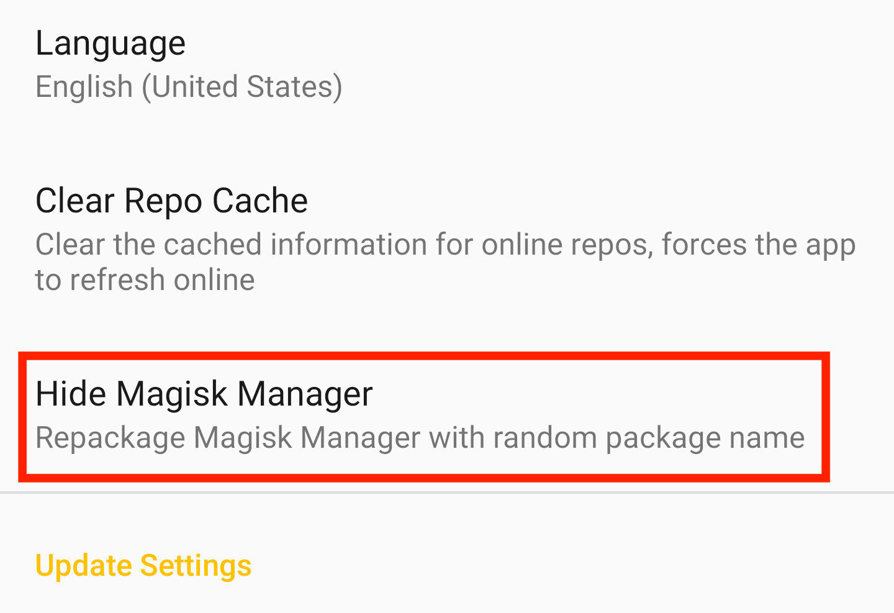
Task: Click the word Language in the title
Action: coord(111,43)
